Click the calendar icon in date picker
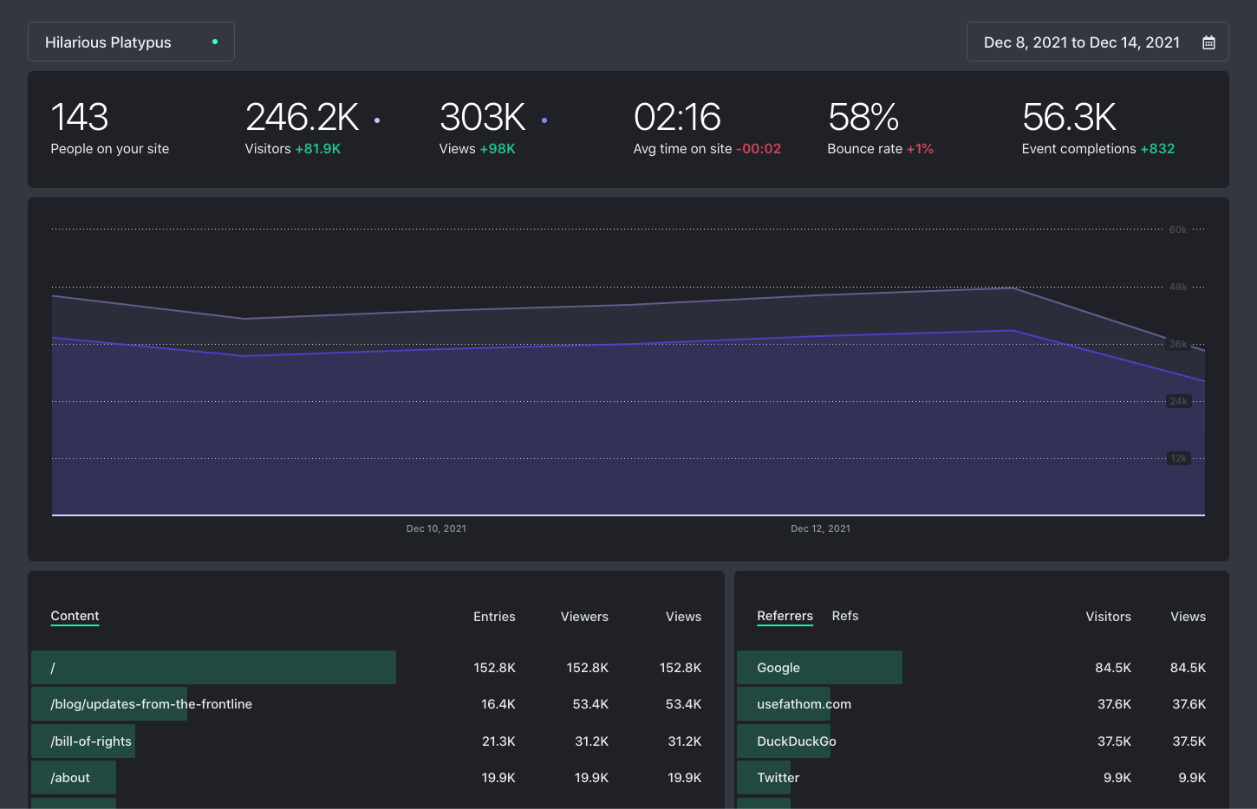 (x=1208, y=42)
